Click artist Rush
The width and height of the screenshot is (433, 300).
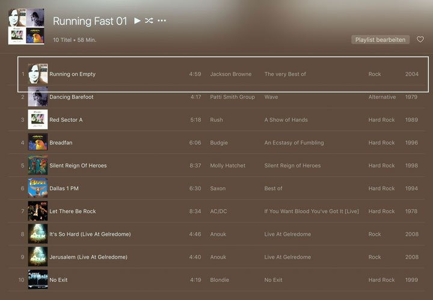(216, 120)
